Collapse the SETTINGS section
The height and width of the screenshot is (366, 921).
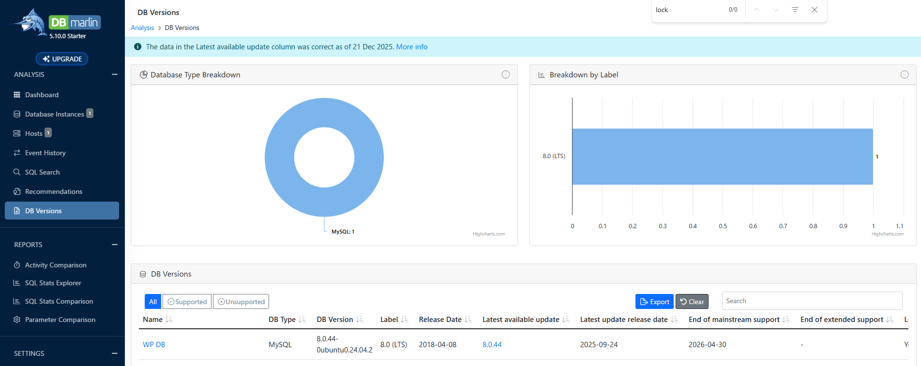pos(115,353)
